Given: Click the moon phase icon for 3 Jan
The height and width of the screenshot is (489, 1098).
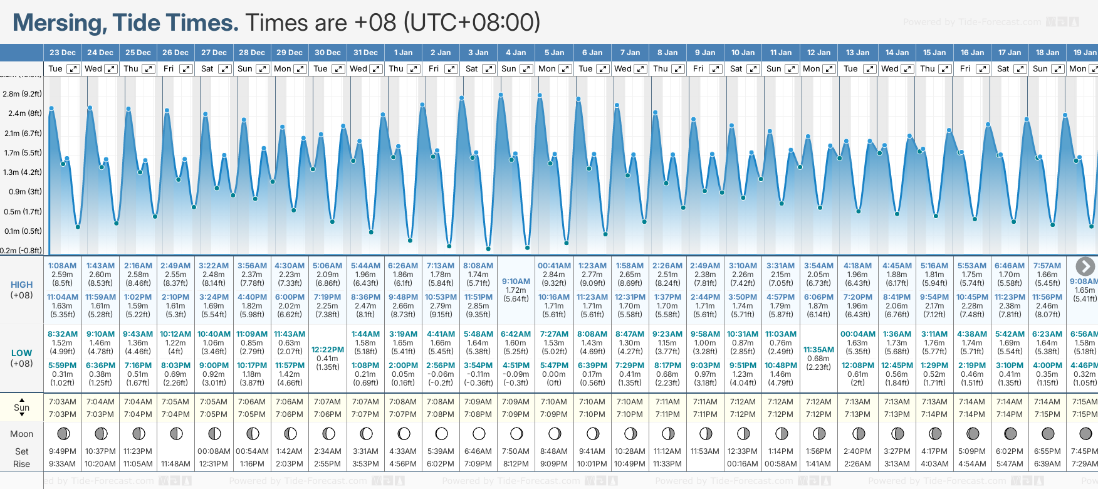Looking at the screenshot, I should coord(479,433).
